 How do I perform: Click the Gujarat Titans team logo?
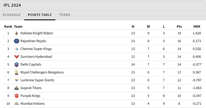point(16,88)
